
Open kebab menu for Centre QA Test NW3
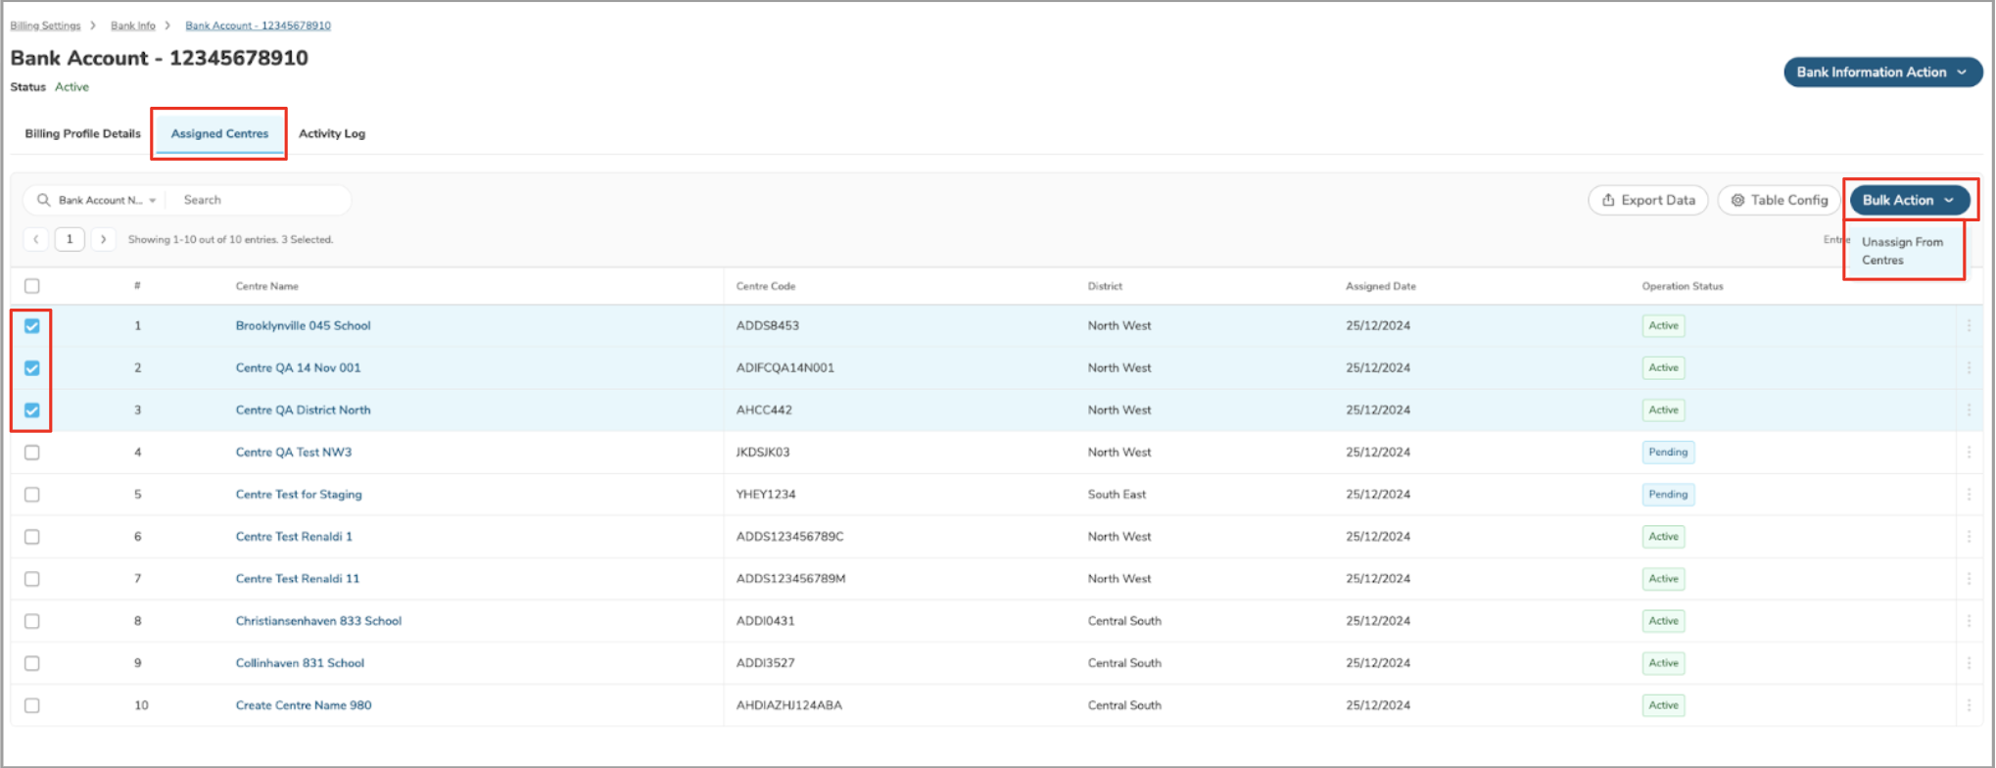1969,453
